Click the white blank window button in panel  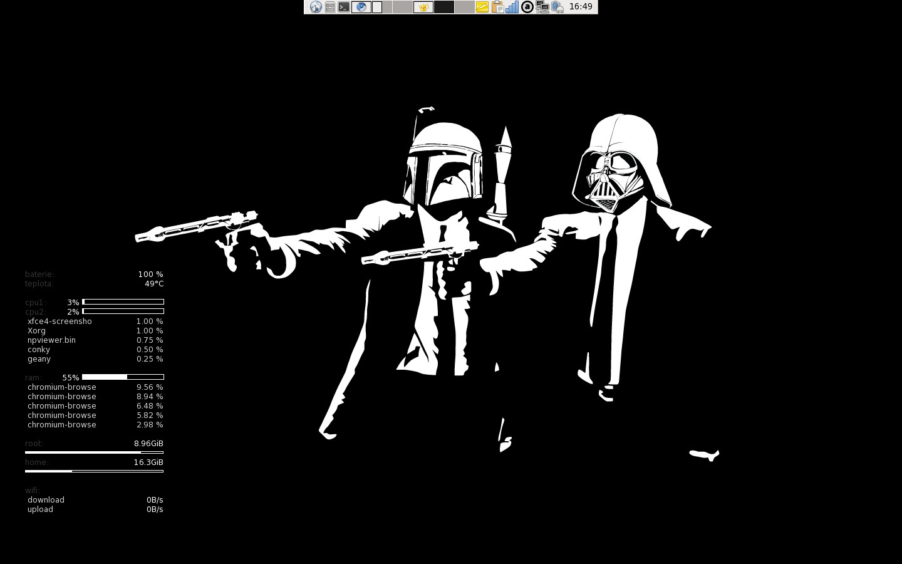click(377, 7)
